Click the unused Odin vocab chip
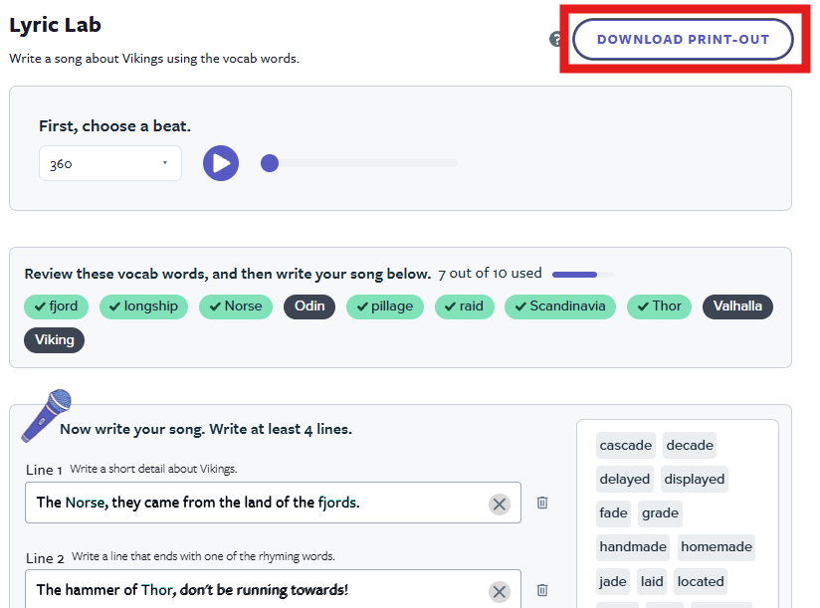 click(309, 306)
